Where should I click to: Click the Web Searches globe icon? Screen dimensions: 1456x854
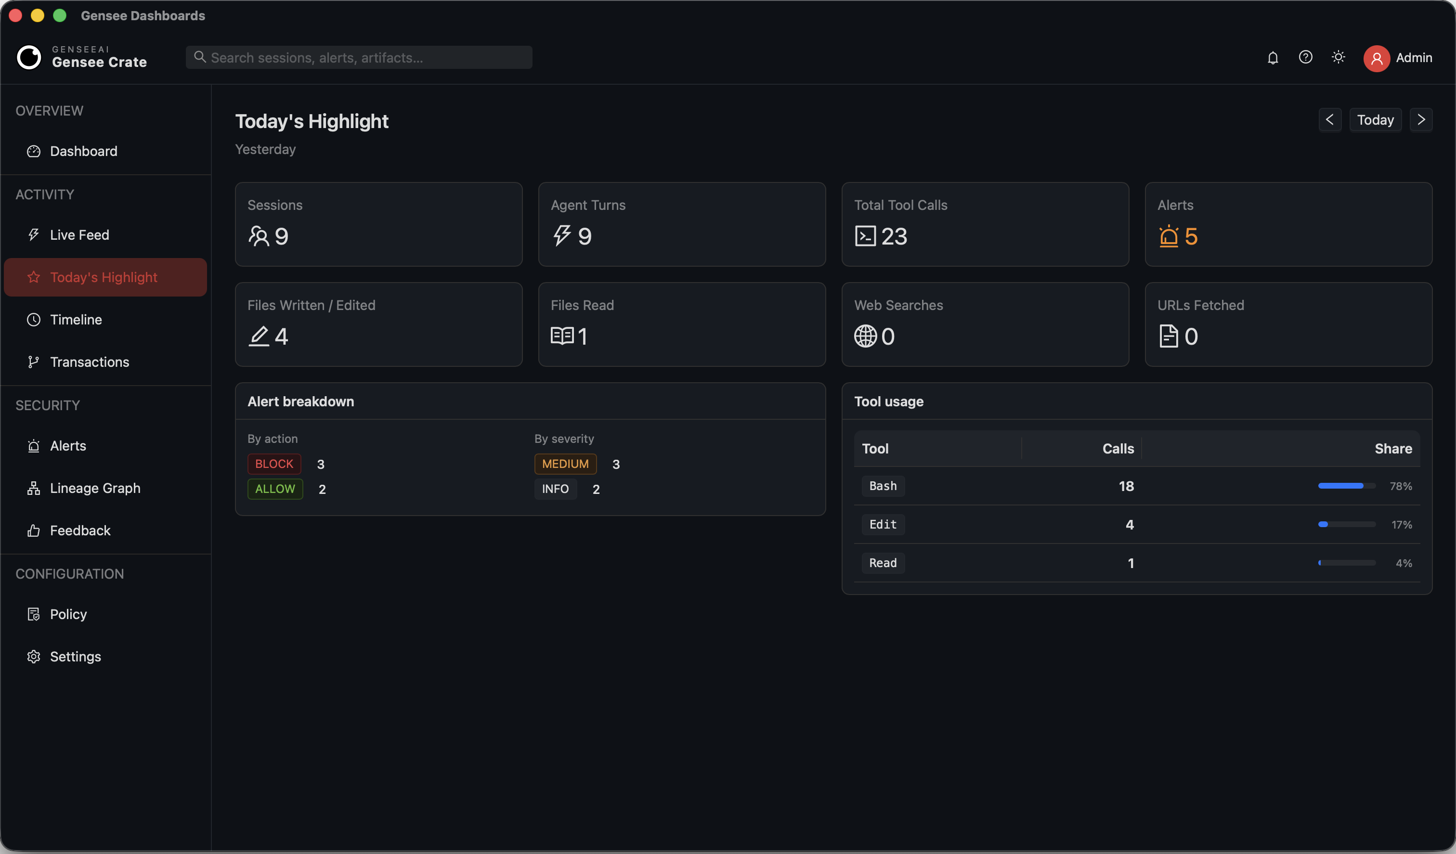[865, 336]
